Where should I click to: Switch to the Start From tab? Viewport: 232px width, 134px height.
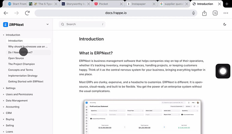(17, 4)
